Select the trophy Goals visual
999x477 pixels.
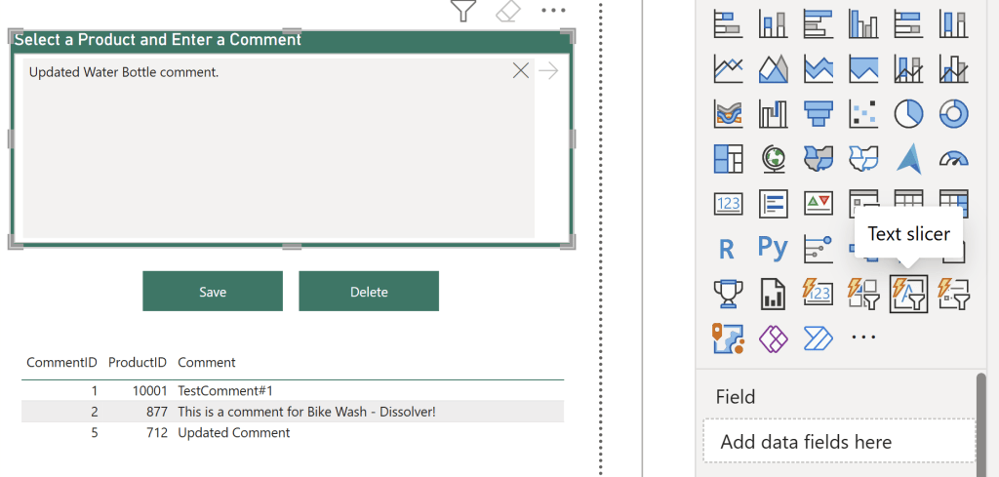click(x=727, y=293)
